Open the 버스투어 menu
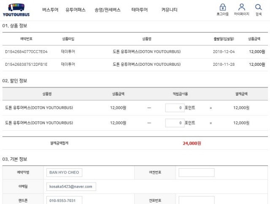 tap(50, 10)
